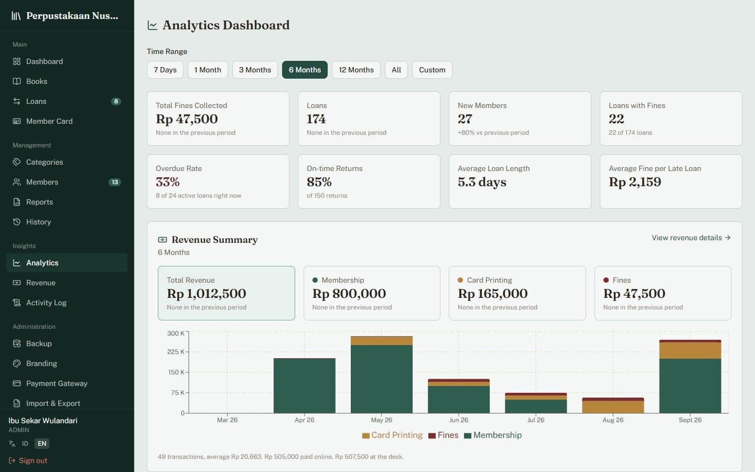The width and height of the screenshot is (755, 472).
Task: Select the All time range
Action: (396, 70)
